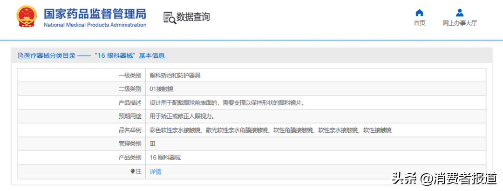The image size is (503, 191).
Task: Select the 数据查询 heading text
Action: (193, 17)
